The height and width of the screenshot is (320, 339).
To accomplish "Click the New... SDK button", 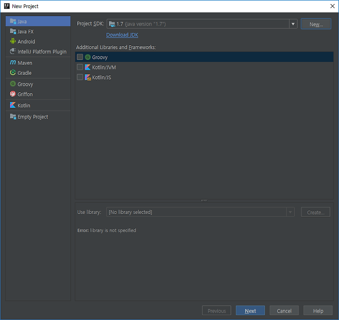I will (316, 24).
